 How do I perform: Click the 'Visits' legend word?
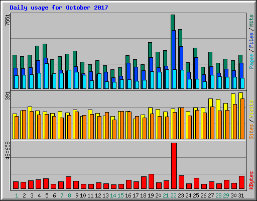[x=251, y=109]
